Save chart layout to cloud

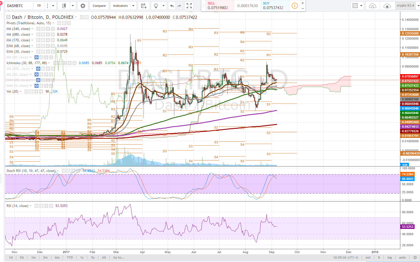pos(387,6)
